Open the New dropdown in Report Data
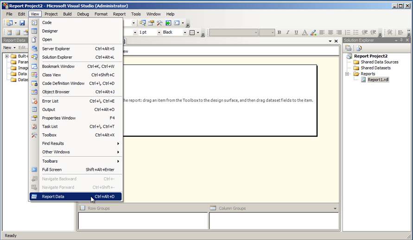413x240 pixels. (x=9, y=48)
